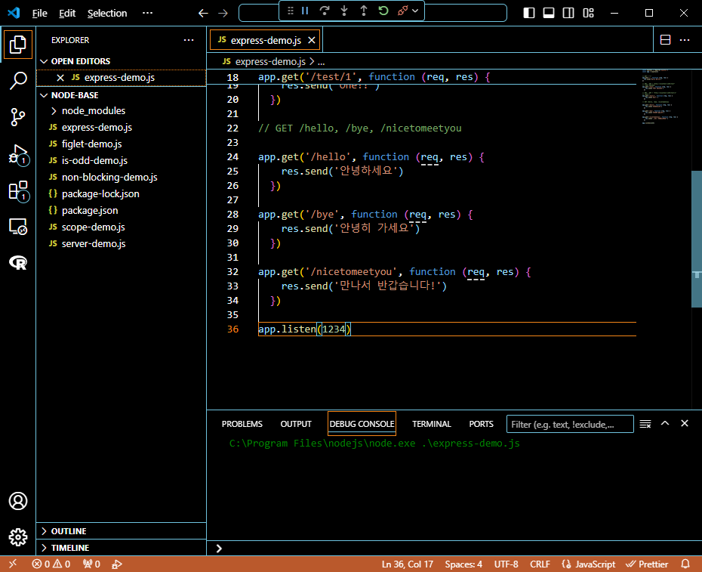The image size is (702, 572).
Task: Switch to the Output tab
Action: point(296,424)
